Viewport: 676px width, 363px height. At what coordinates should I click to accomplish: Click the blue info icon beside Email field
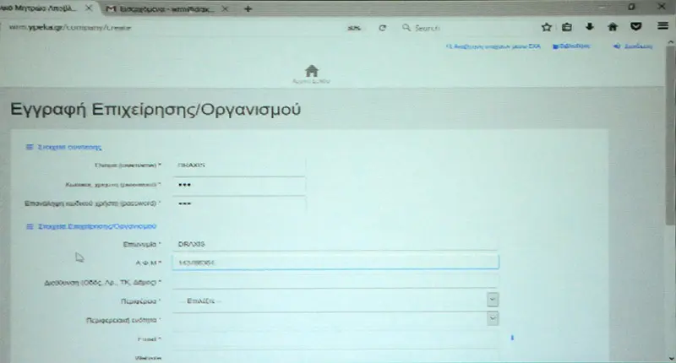point(512,338)
